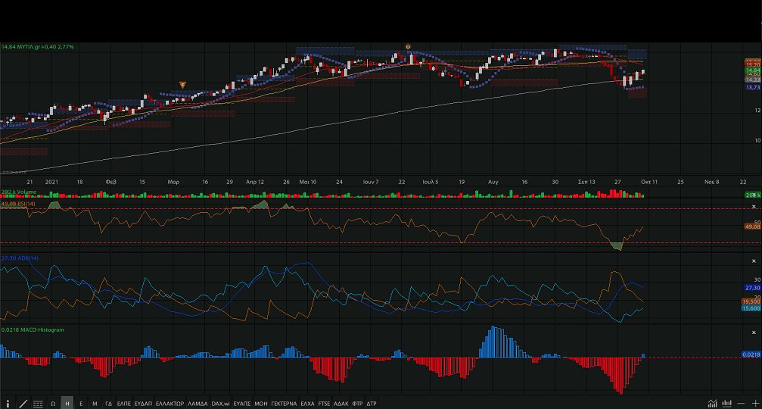Image resolution: width=762 pixels, height=409 pixels.
Task: Click the 0,0218 MACD value tag
Action: click(751, 354)
